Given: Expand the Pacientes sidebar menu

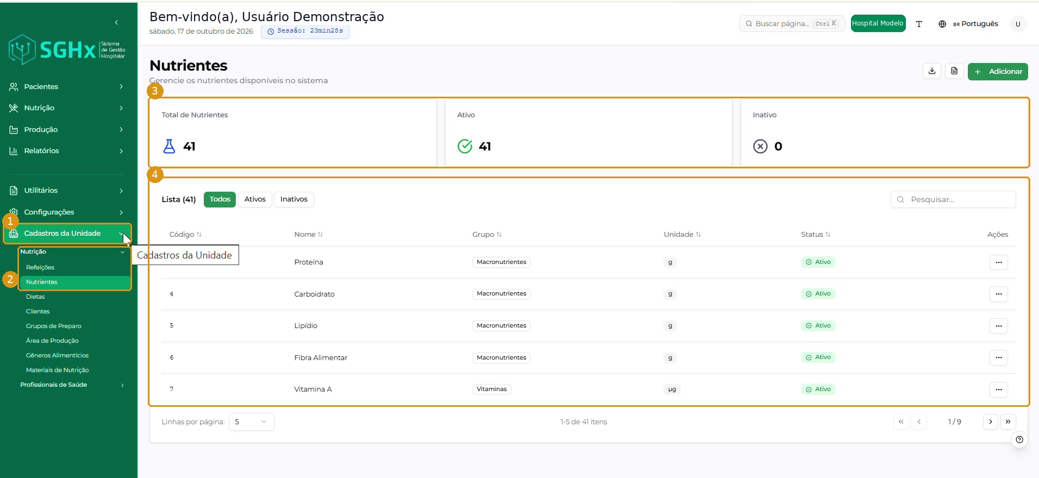Looking at the screenshot, I should [x=66, y=87].
